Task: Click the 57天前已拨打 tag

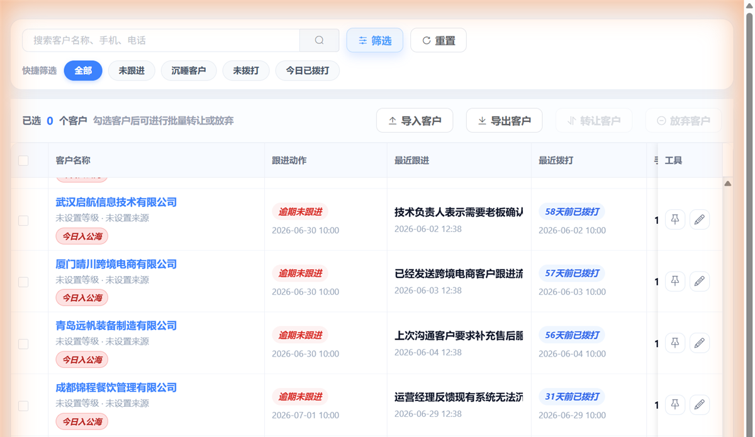Action: pos(572,274)
